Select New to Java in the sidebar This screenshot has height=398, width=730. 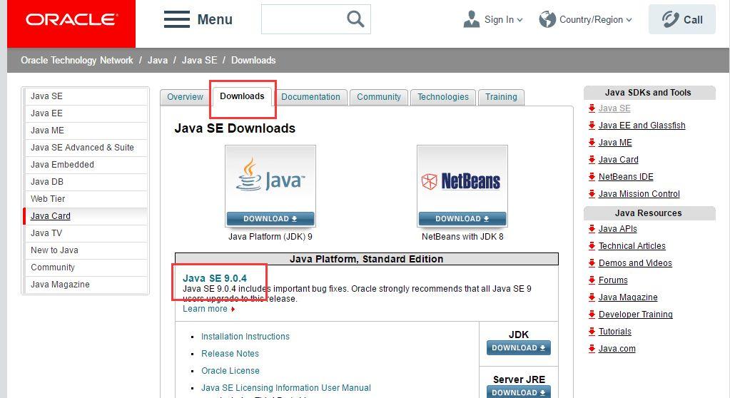tap(86, 250)
